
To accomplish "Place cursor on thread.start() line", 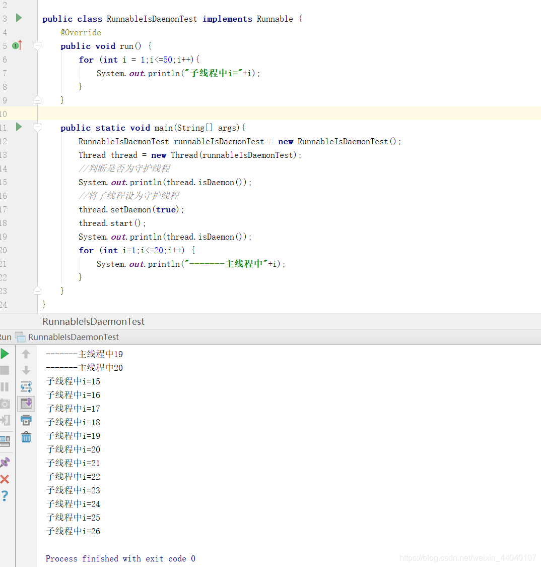I will point(112,223).
